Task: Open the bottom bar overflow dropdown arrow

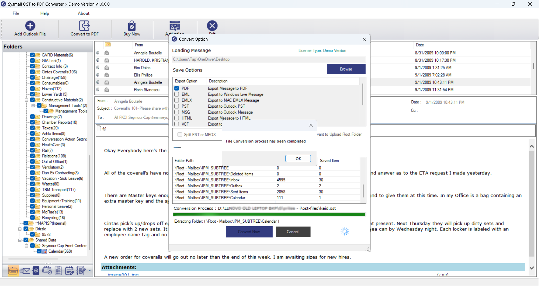Action: 90,271
